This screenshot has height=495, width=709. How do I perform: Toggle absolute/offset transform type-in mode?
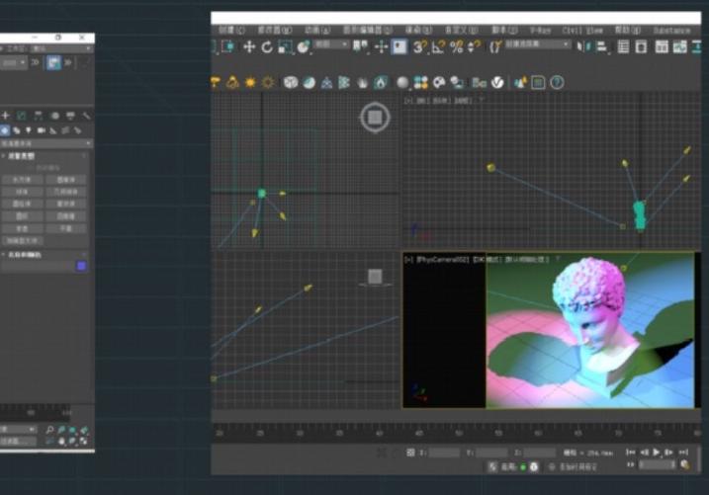tap(410, 453)
